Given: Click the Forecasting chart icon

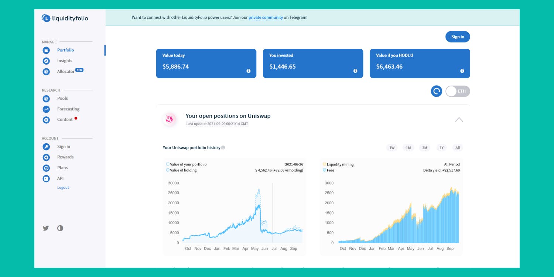Looking at the screenshot, I should (x=46, y=109).
